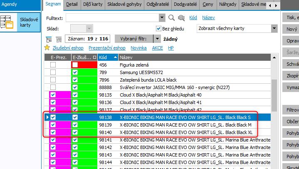Select row Zateplená bunda LOLA black
This screenshot has width=299, height=169.
coord(158,80)
